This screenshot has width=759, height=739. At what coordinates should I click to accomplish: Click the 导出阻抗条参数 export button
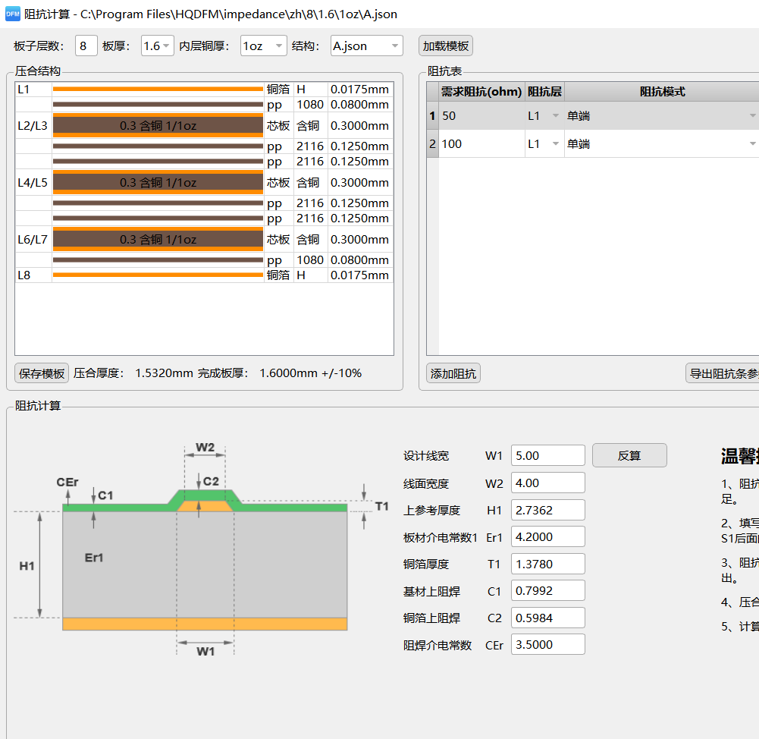pyautogui.click(x=723, y=373)
